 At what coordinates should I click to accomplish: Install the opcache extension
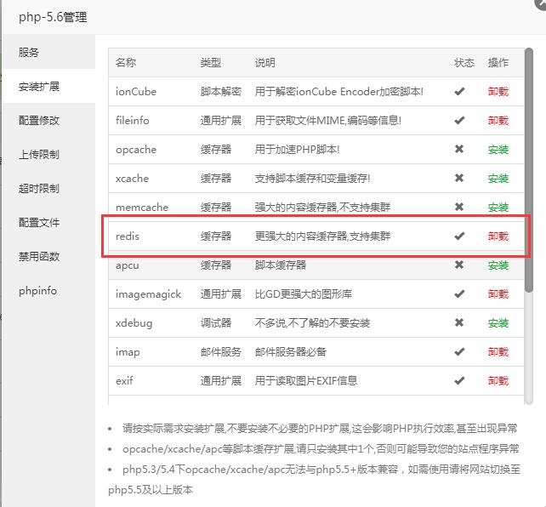pos(498,150)
